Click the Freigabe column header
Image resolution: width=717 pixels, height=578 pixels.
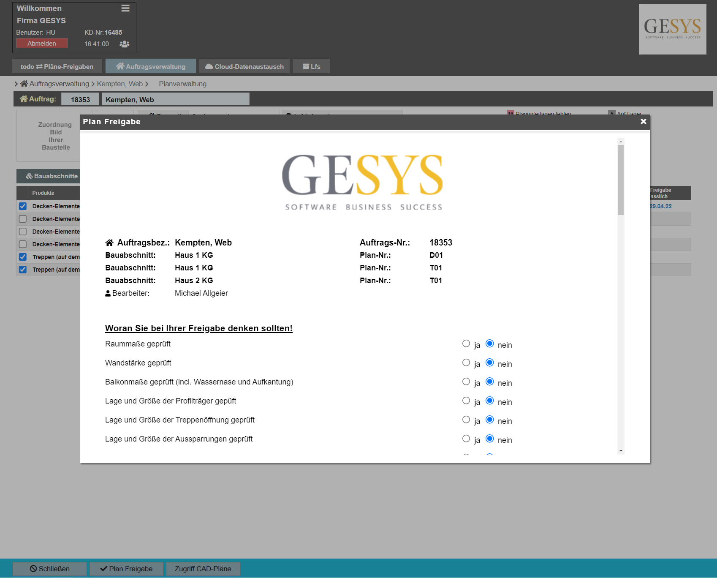tap(670, 193)
